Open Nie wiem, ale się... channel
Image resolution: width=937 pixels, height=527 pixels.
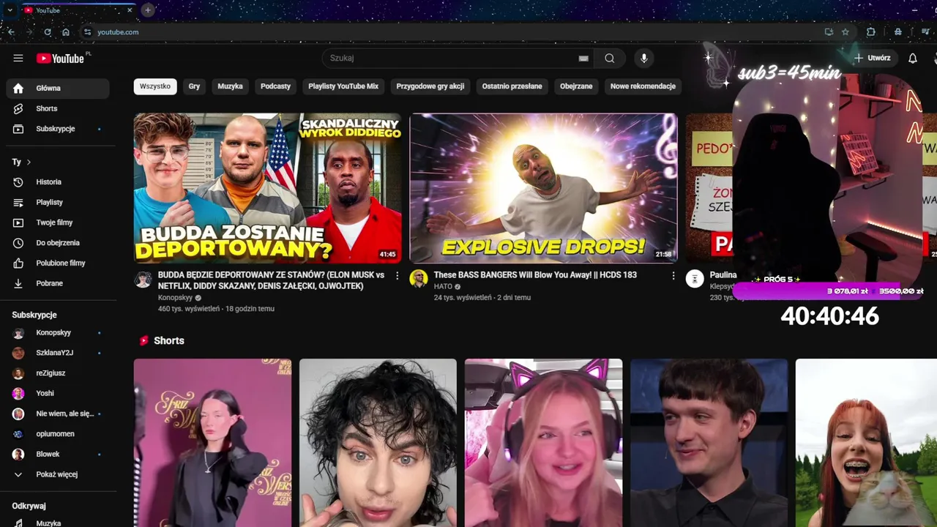pyautogui.click(x=58, y=414)
